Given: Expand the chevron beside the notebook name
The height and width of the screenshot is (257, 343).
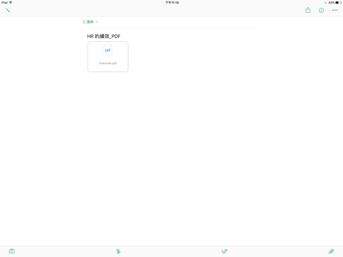Looking at the screenshot, I should pos(97,22).
